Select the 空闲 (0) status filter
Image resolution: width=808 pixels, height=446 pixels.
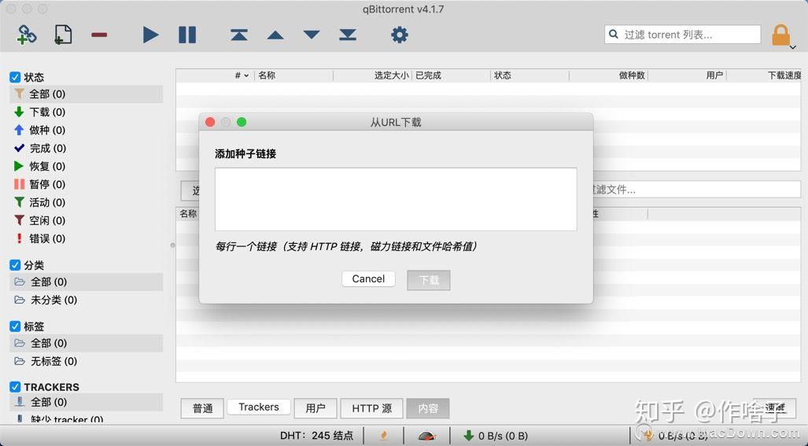tap(86, 220)
